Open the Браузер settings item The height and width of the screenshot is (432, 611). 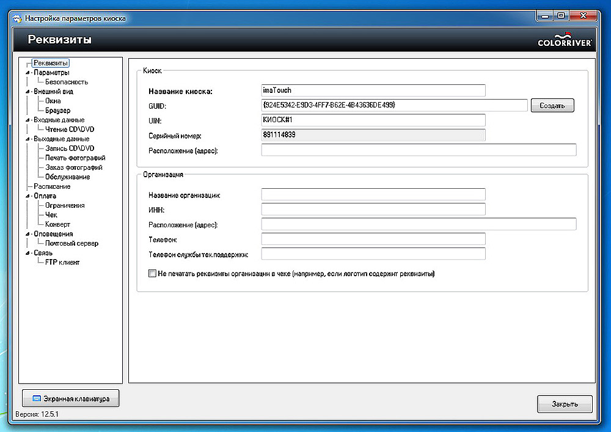coord(57,111)
